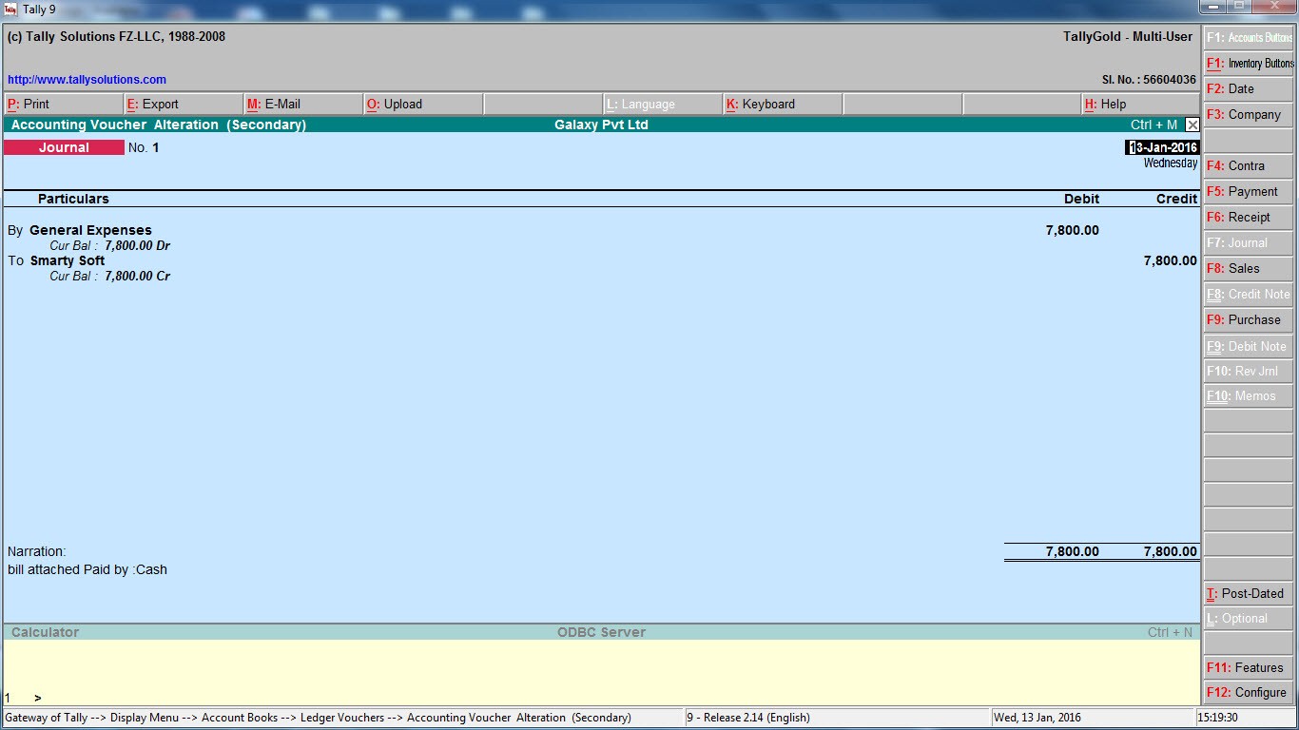This screenshot has height=730, width=1299.
Task: Select F9: Purchase voucher type
Action: [x=1249, y=320]
